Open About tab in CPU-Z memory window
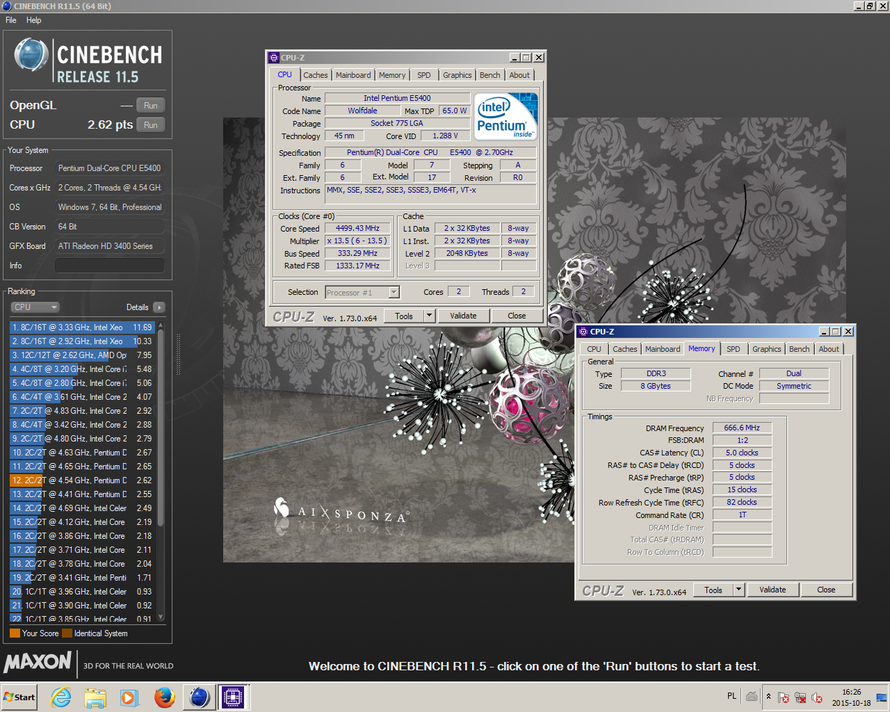This screenshot has width=890, height=712. point(829,349)
